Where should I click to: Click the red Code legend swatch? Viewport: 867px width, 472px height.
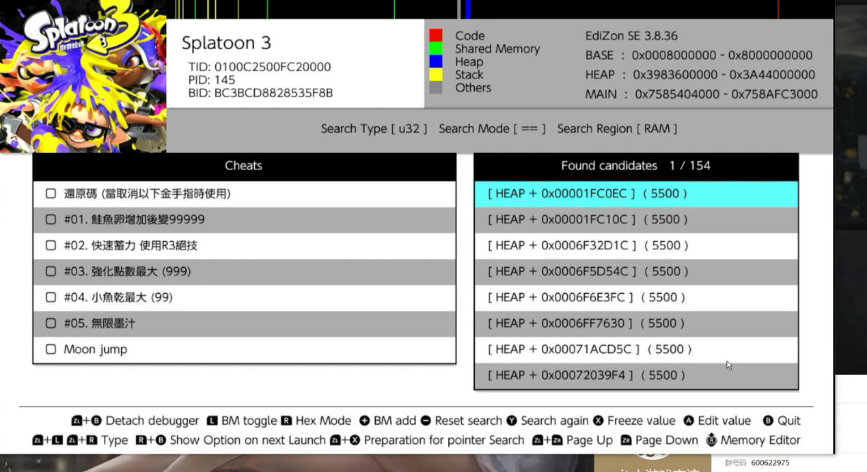click(436, 36)
